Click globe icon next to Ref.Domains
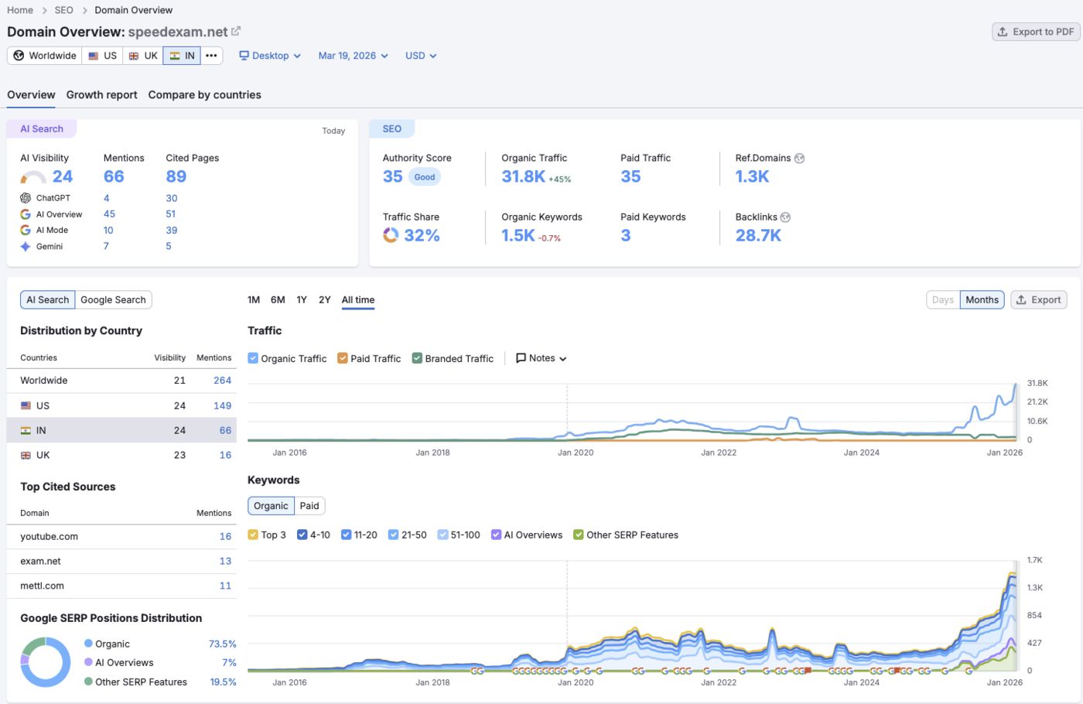Screen dimensions: 1083x704 (x=800, y=158)
